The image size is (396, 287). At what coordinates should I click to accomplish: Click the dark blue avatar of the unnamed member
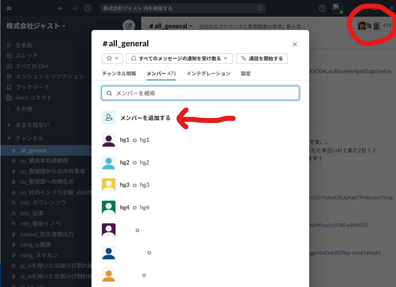[109, 252]
